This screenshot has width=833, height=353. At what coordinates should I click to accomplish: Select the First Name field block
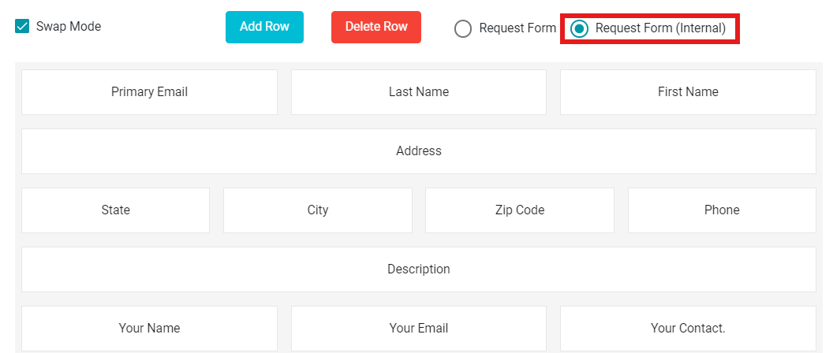[x=688, y=92]
